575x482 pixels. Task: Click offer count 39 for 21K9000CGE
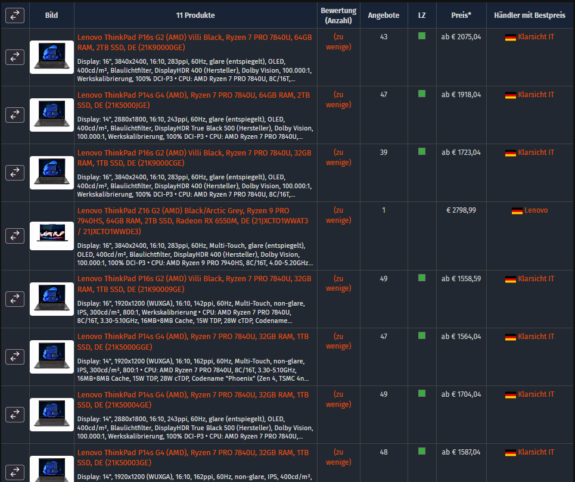click(x=384, y=153)
